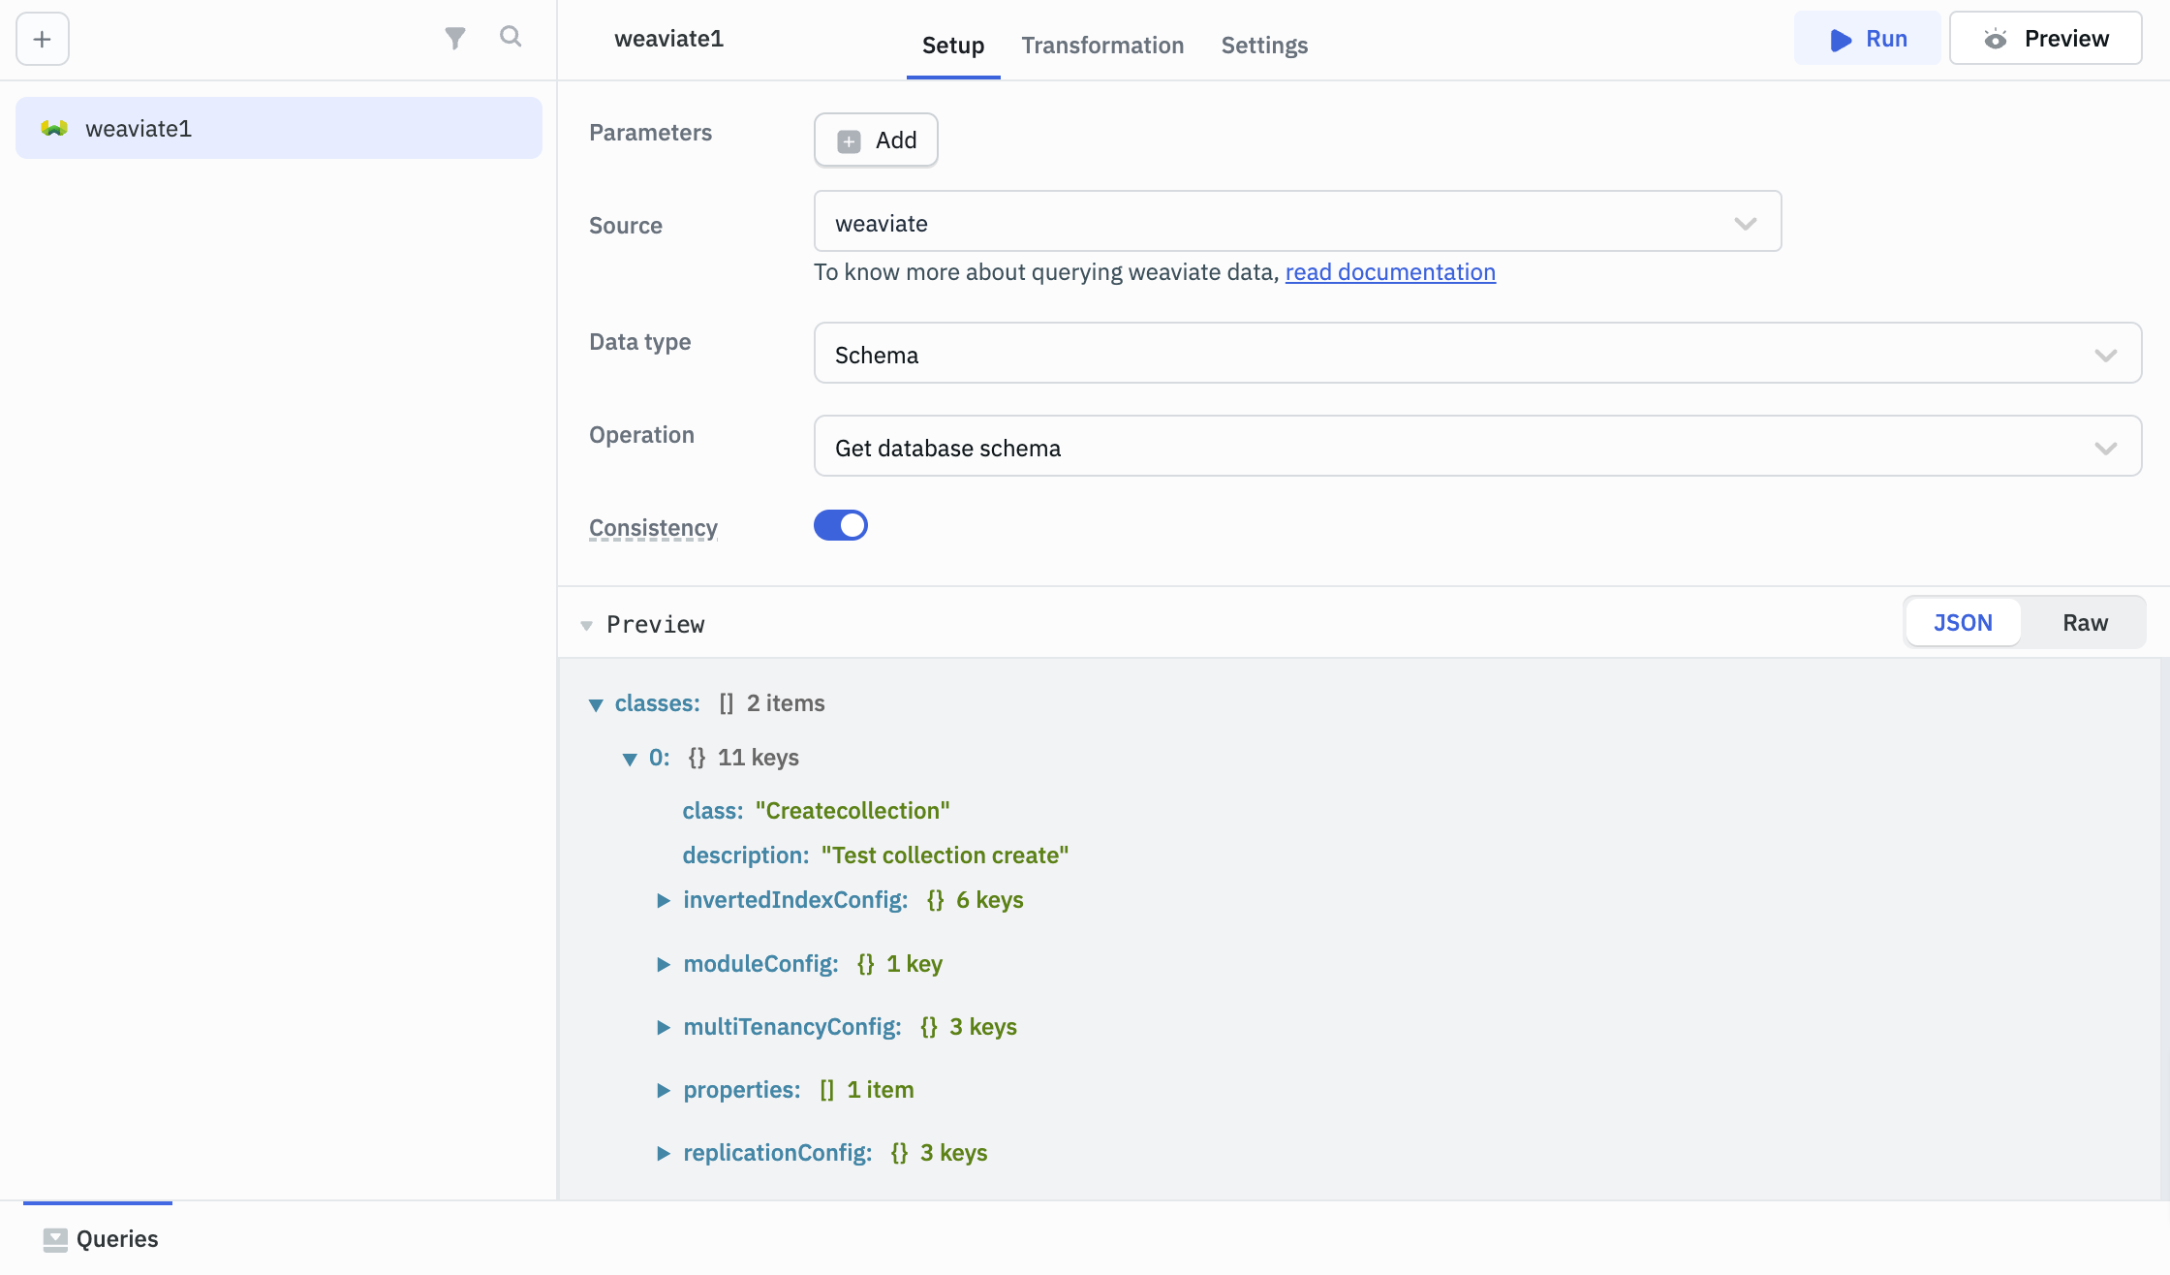The height and width of the screenshot is (1275, 2170).
Task: Switch preview output to Raw
Action: click(x=2084, y=622)
